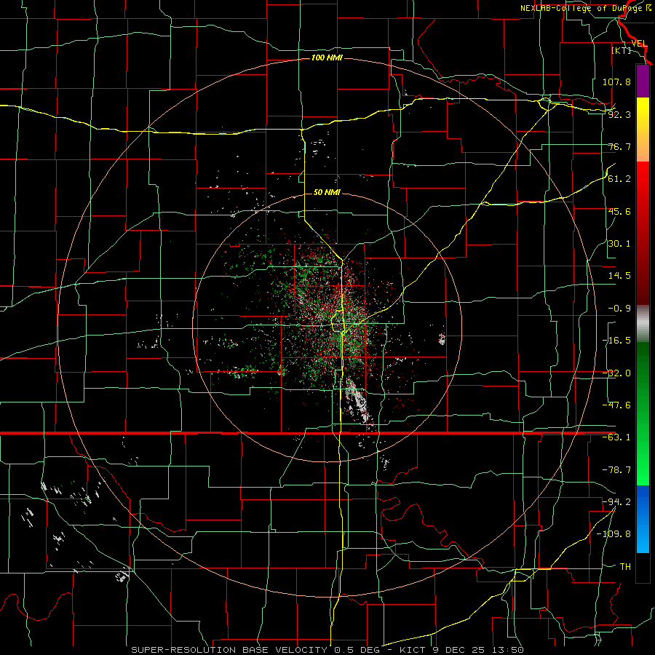655x655 pixels.
Task: Select the 45.6 legend value
Action: tap(619, 211)
